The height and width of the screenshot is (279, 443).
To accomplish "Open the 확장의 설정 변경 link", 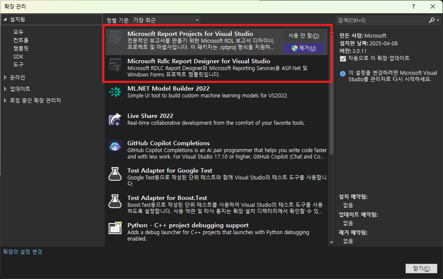I will coord(23,252).
